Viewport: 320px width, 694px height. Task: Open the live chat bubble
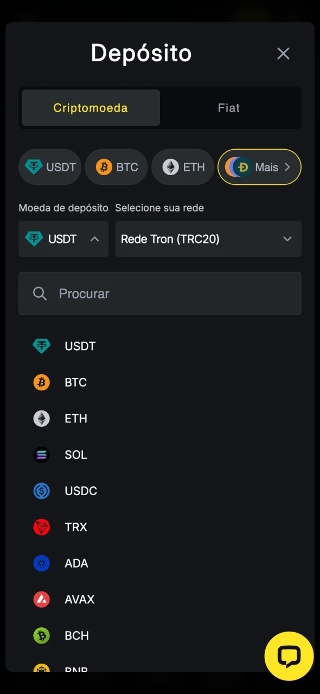click(x=289, y=656)
